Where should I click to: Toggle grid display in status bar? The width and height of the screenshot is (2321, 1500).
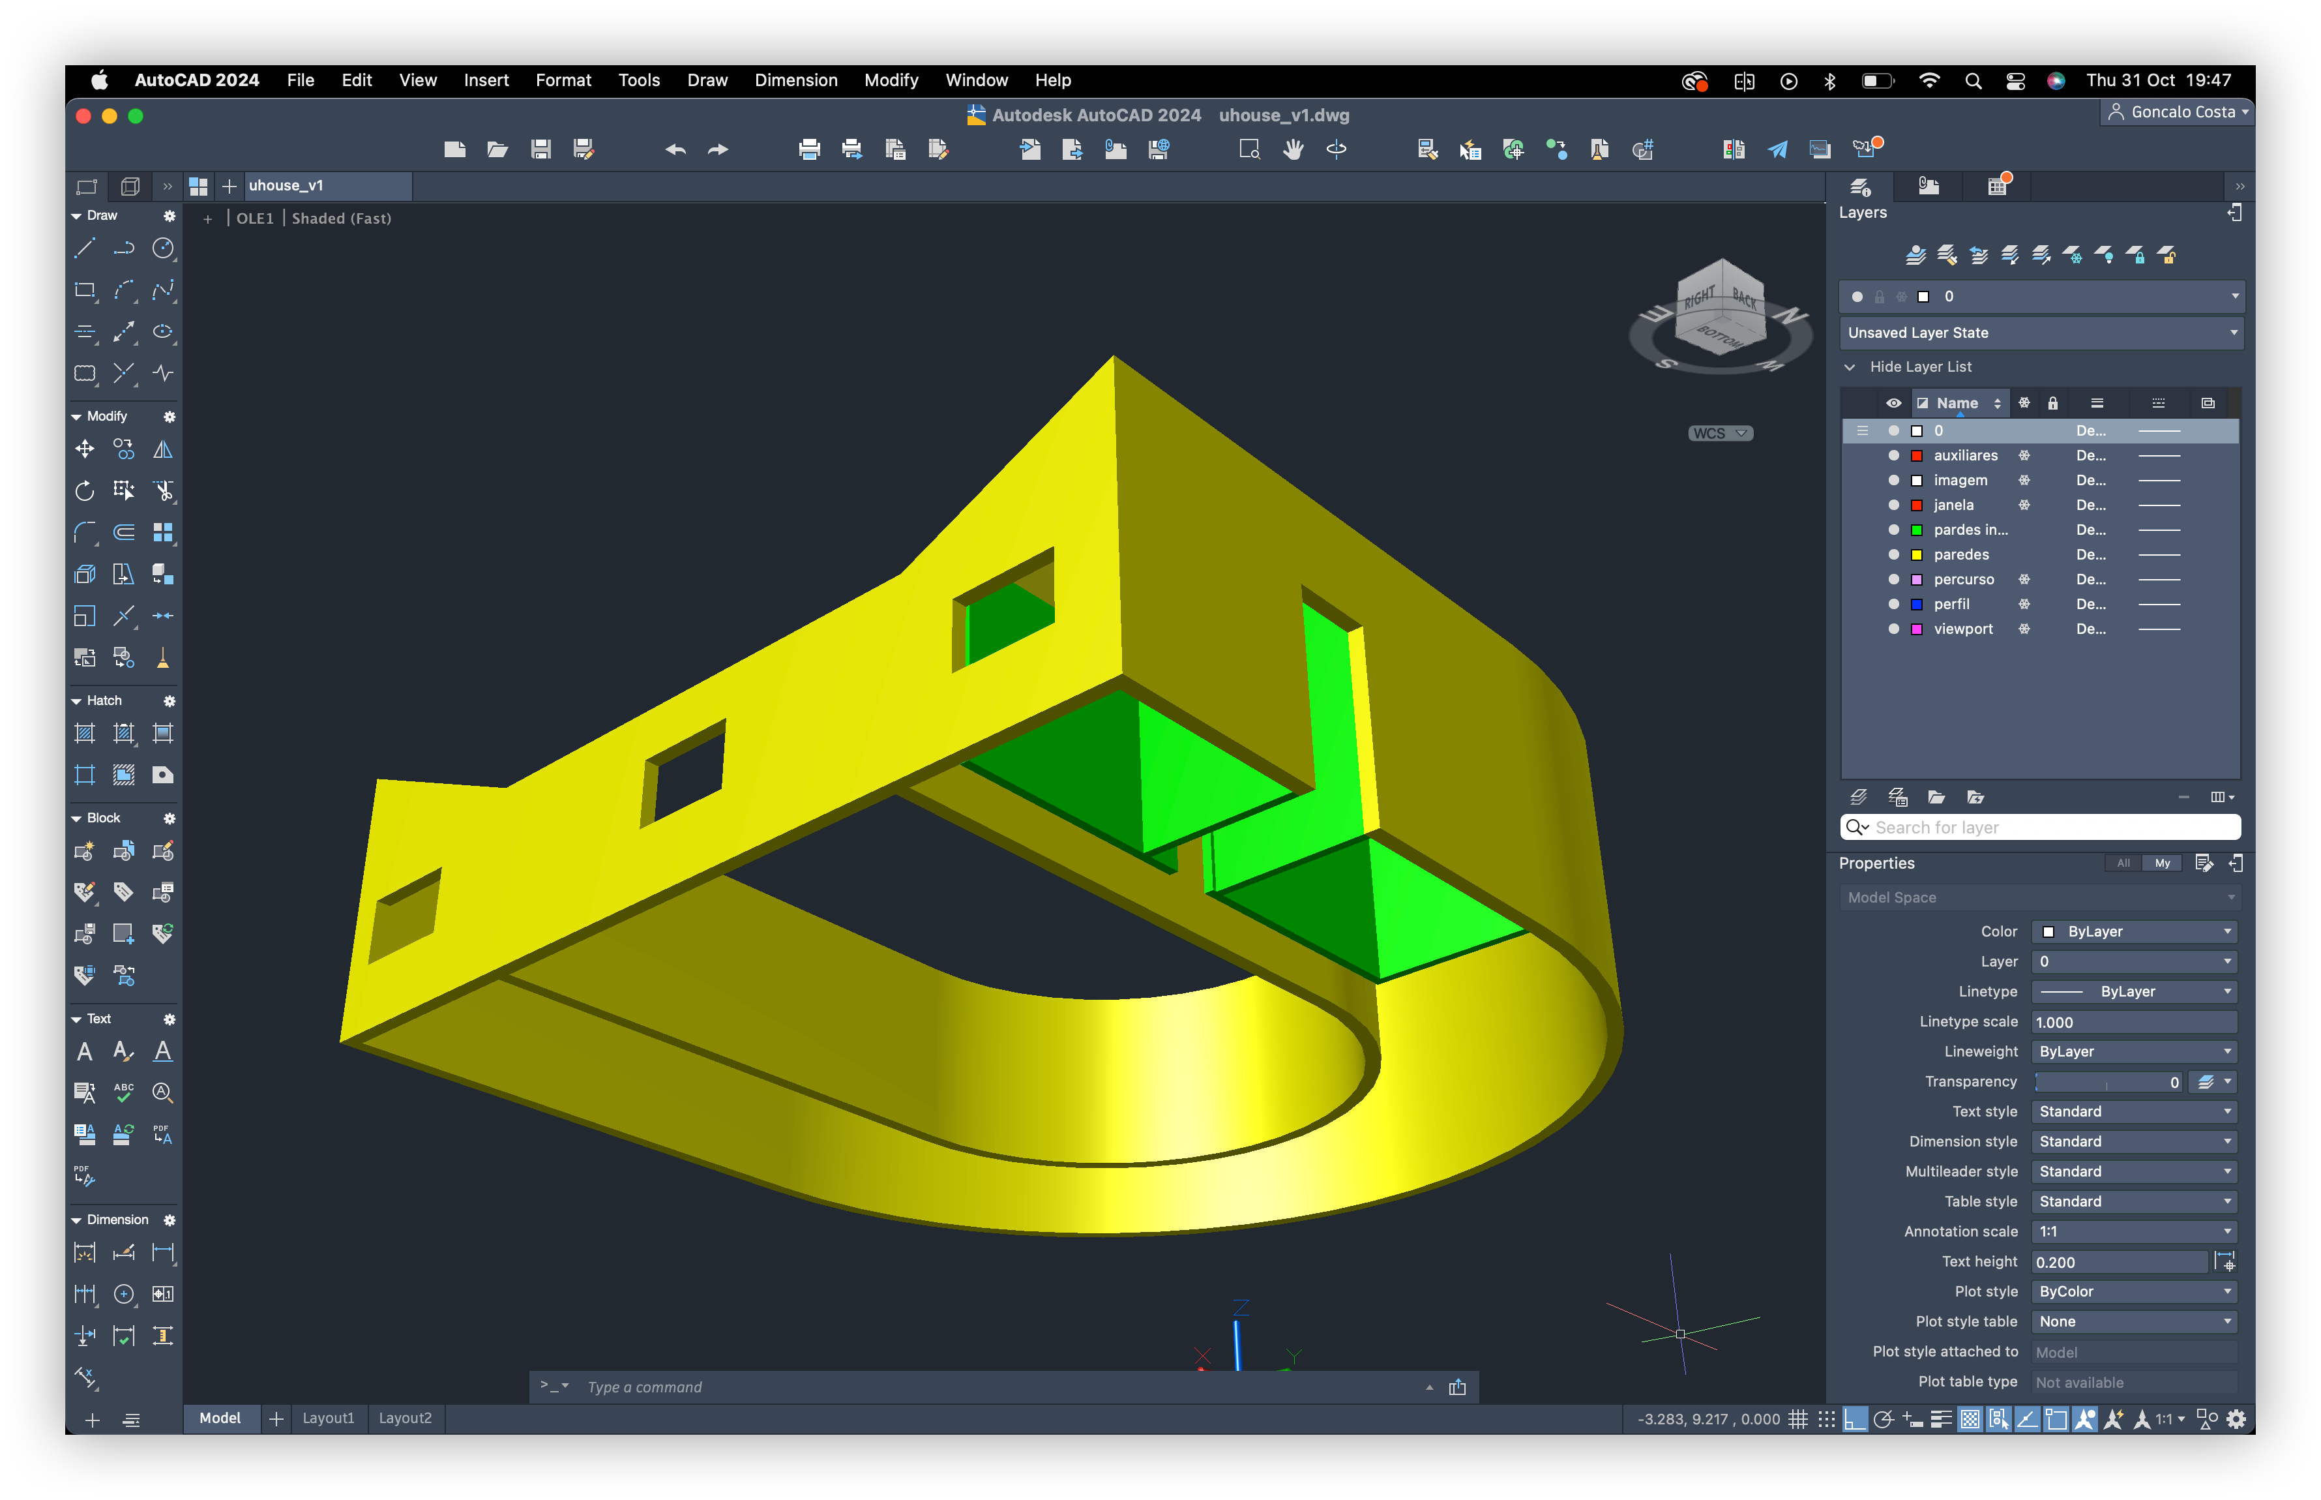tap(1798, 1419)
